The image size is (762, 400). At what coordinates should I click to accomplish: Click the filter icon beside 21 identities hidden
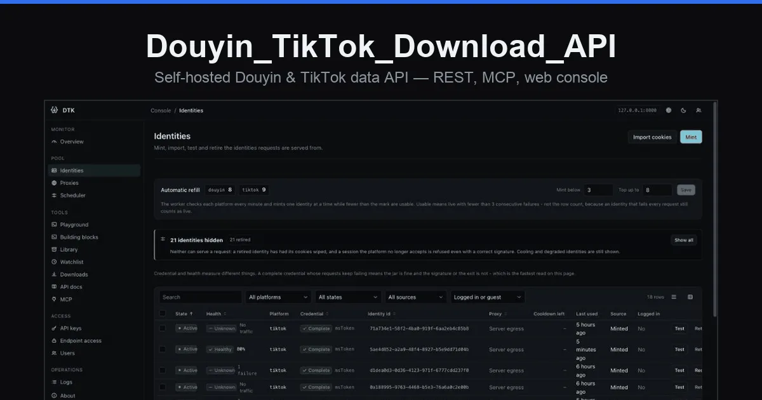point(163,240)
